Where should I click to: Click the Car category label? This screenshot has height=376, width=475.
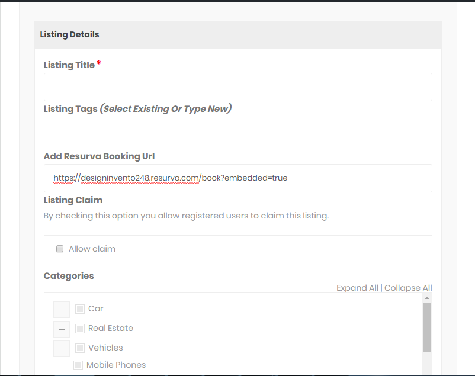96,308
